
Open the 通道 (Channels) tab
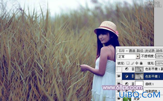coord(132,51)
